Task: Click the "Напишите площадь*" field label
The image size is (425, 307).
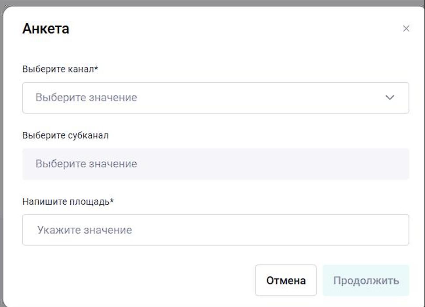Action: (x=68, y=202)
